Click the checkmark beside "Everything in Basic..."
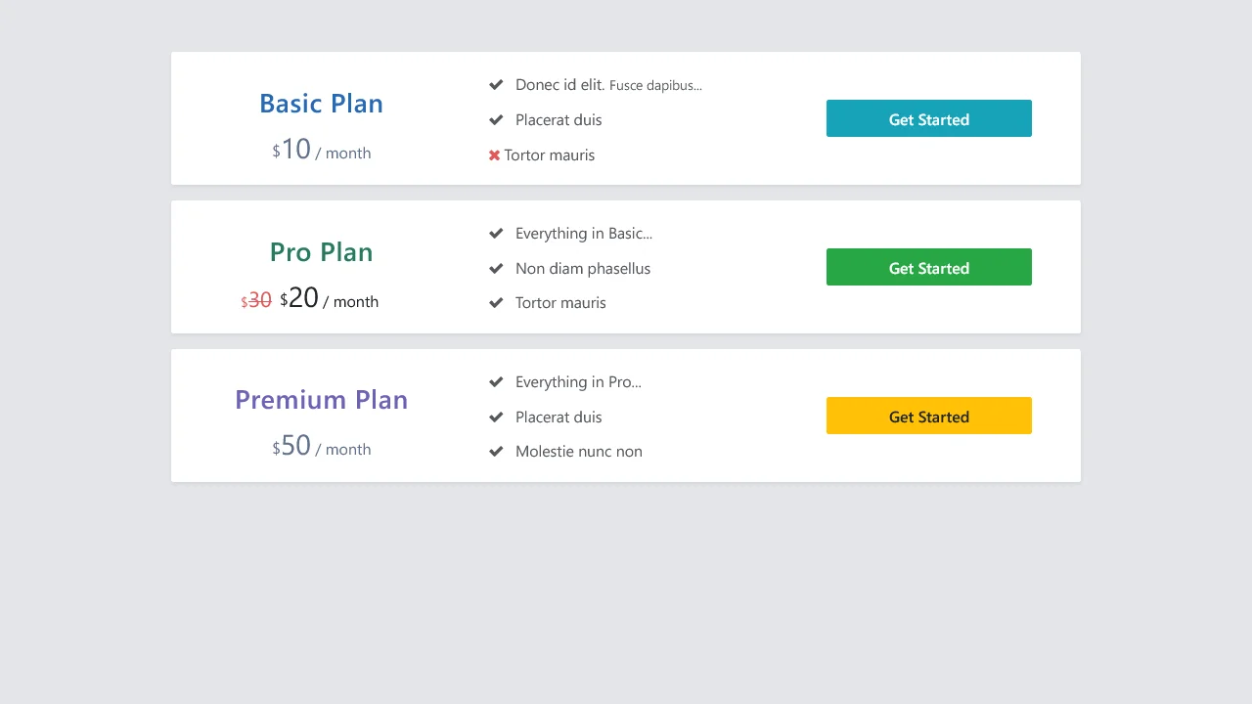This screenshot has height=704, width=1252. tap(496, 233)
